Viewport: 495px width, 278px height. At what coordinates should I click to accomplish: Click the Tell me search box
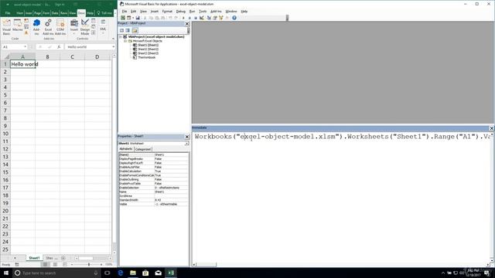pyautogui.click(x=104, y=13)
